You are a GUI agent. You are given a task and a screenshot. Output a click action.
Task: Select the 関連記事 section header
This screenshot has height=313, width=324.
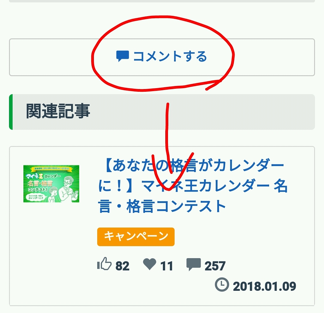coord(162,112)
